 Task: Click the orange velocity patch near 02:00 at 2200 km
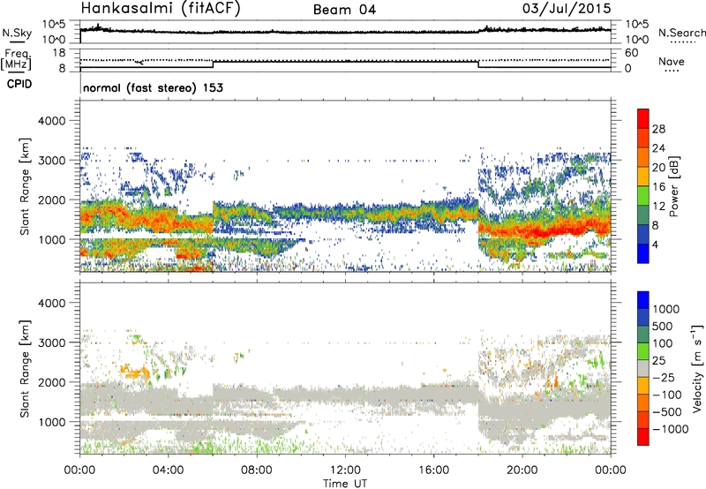134,372
